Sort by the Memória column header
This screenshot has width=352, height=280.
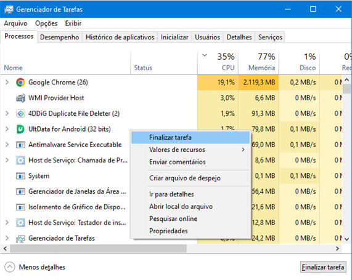259,63
